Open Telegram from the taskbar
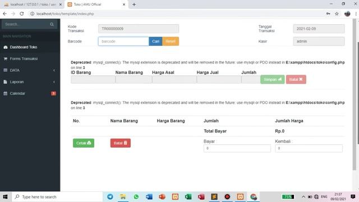359x202 pixels. coord(110,197)
